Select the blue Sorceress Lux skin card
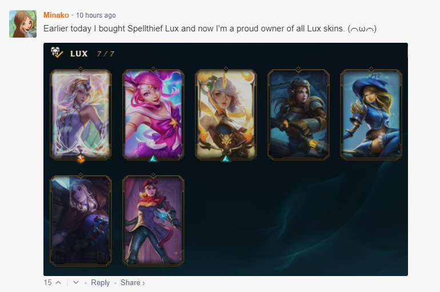Screen dimensions: 440x292 371,115
